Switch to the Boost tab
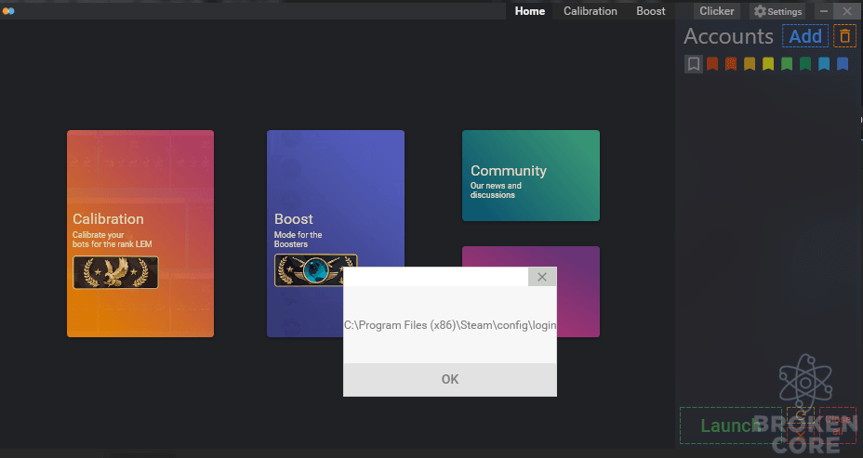 pos(651,11)
